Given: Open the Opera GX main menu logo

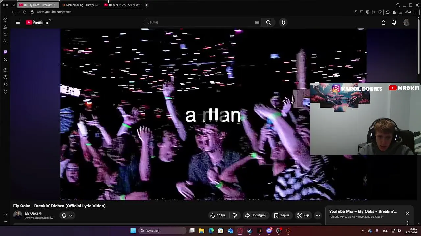Looking at the screenshot, I should tap(5, 5).
